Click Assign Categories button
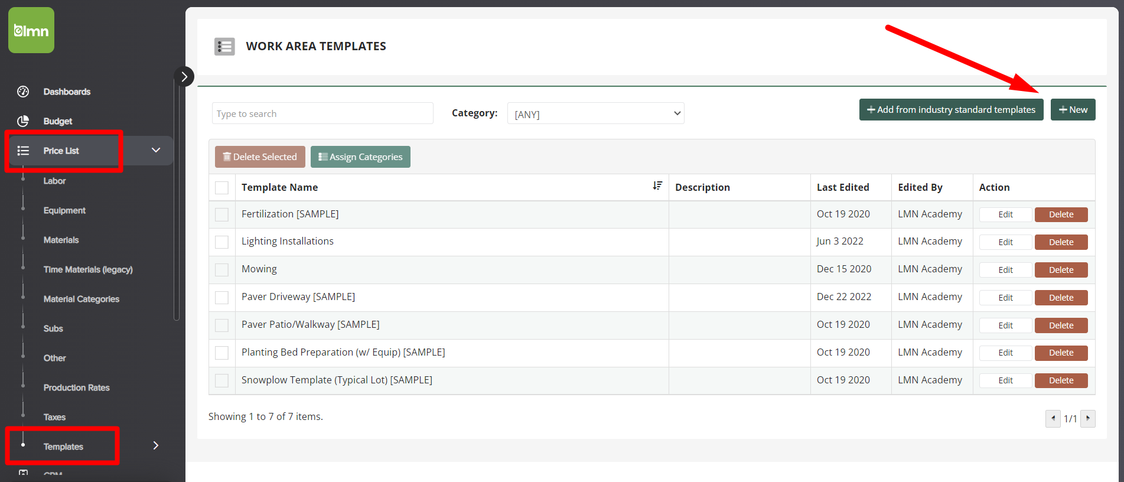 tap(360, 157)
